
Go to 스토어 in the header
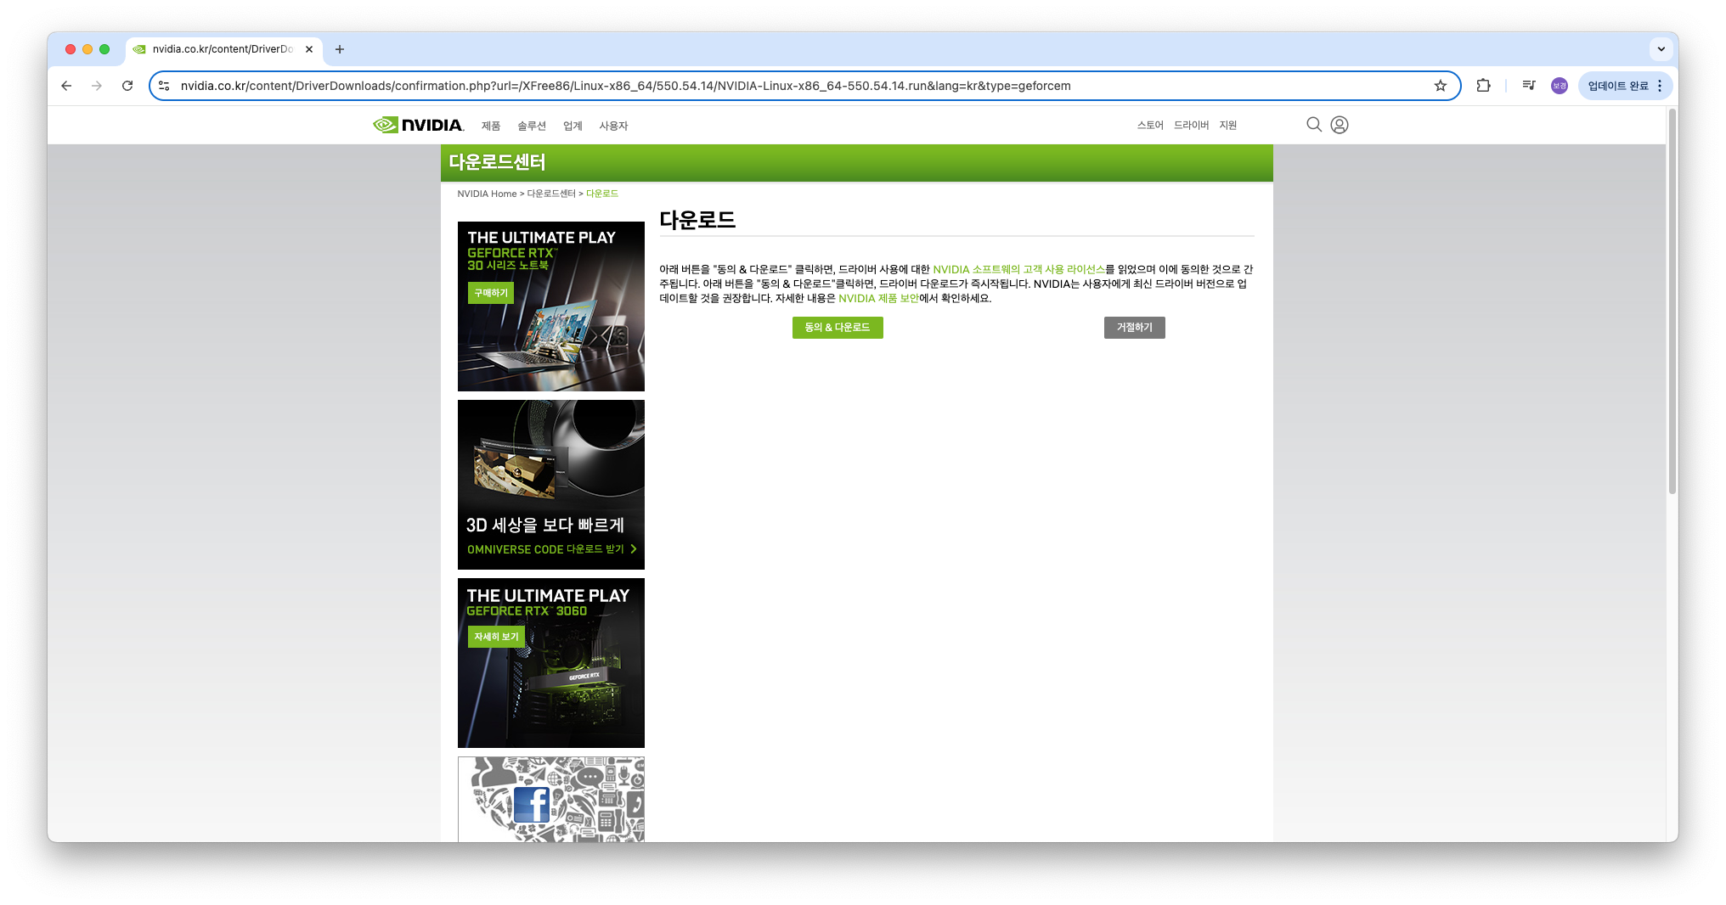(x=1150, y=125)
